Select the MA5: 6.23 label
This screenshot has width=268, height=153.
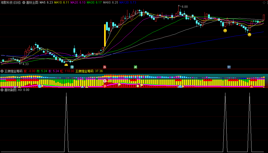tap(46, 3)
